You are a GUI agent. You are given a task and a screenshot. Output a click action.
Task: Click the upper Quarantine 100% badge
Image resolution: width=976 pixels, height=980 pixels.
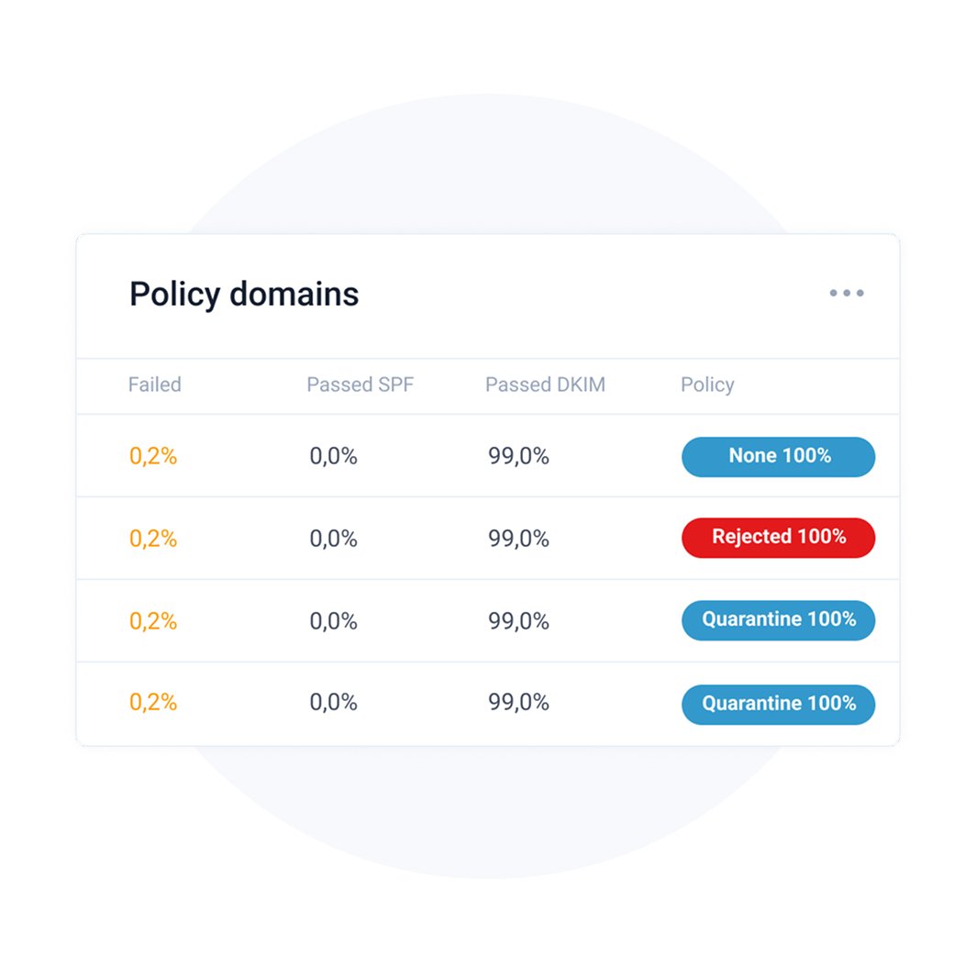coord(778,620)
